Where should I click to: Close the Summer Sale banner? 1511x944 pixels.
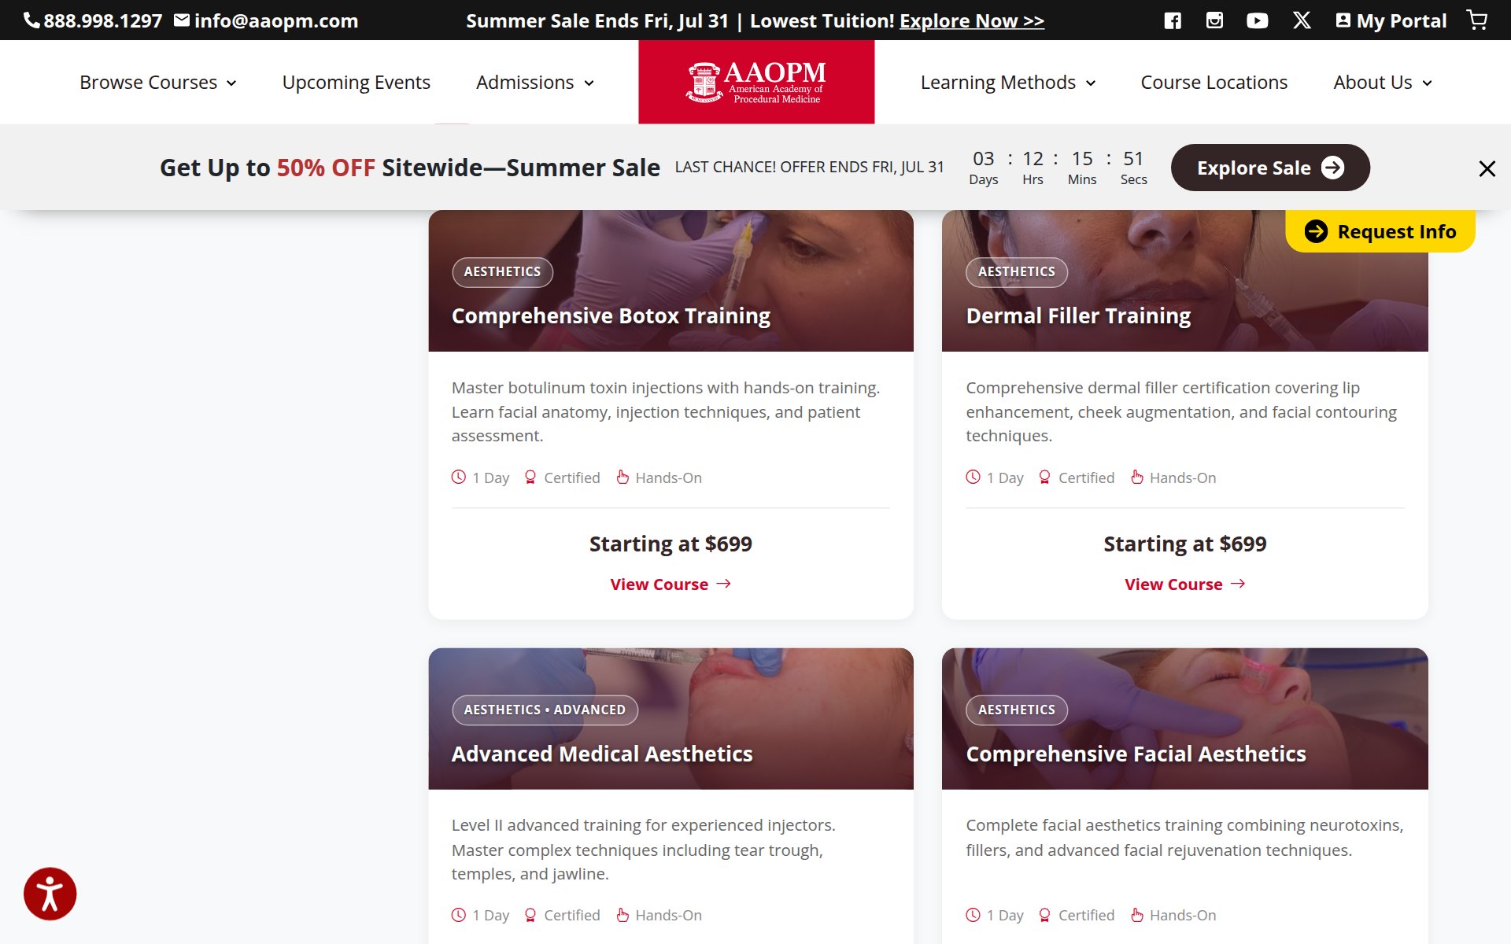click(x=1487, y=168)
